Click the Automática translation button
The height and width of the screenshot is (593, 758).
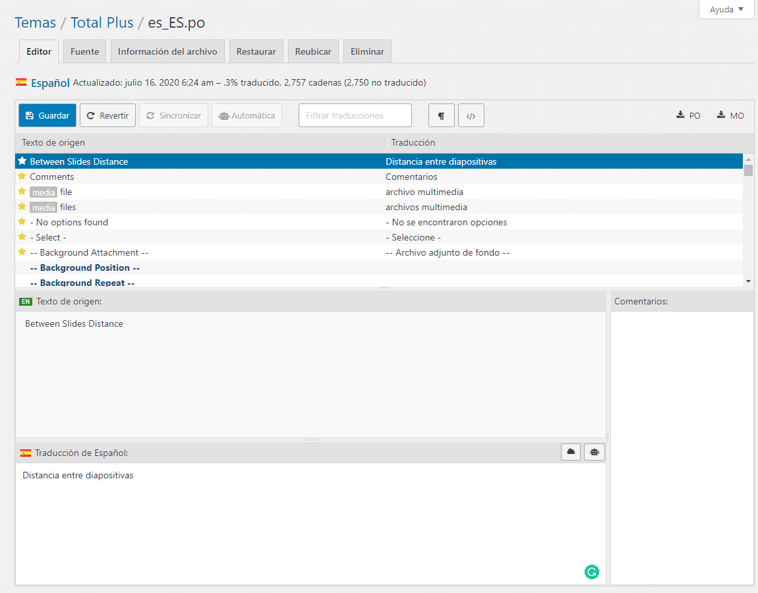[247, 115]
